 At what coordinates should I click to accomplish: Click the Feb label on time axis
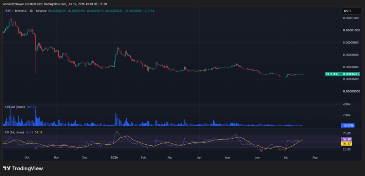(144, 158)
